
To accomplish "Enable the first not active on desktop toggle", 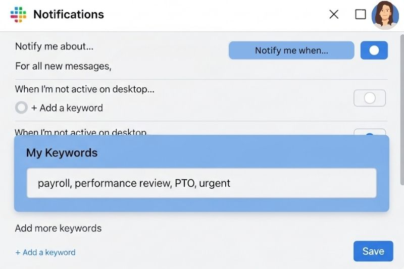I will tap(370, 98).
